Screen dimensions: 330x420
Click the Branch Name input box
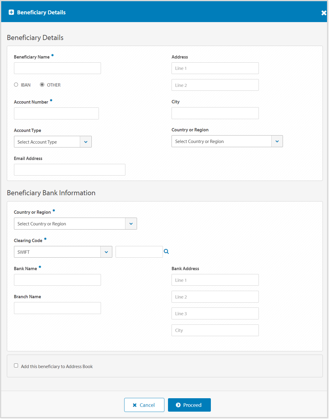click(57, 308)
